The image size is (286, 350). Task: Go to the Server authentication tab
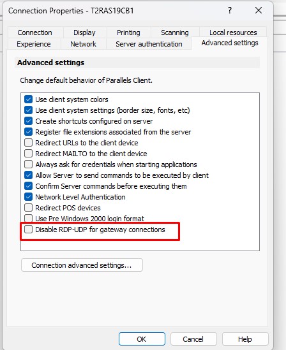click(x=149, y=44)
